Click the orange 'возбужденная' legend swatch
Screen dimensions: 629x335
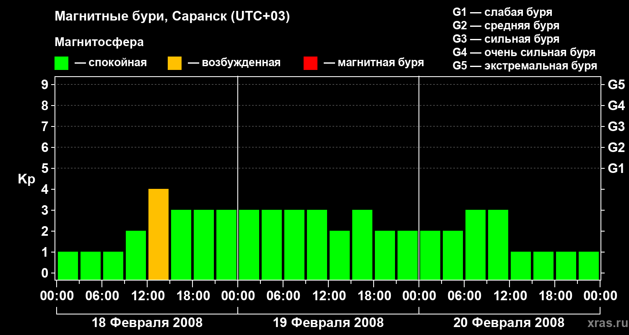tap(174, 63)
